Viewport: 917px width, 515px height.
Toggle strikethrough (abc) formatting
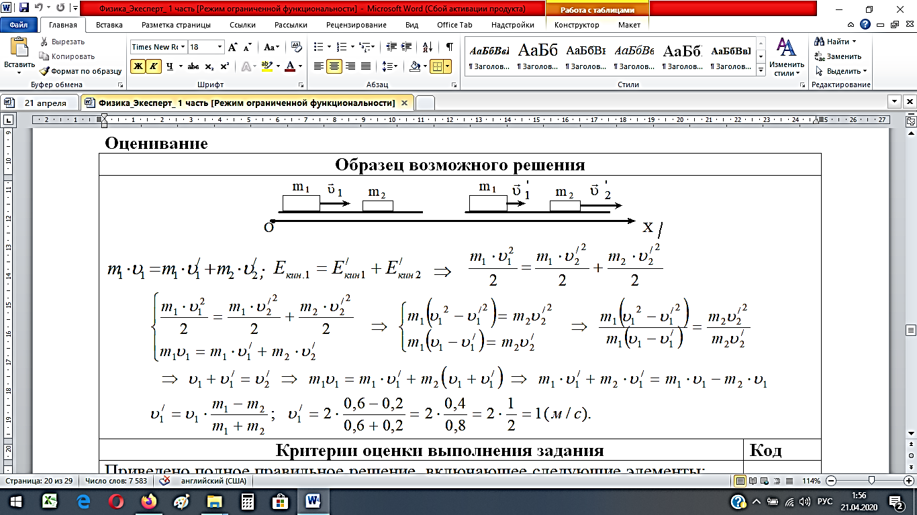point(193,66)
